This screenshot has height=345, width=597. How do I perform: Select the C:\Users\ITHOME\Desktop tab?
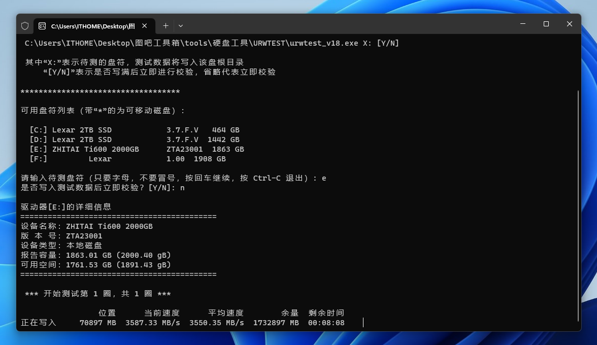pyautogui.click(x=92, y=26)
